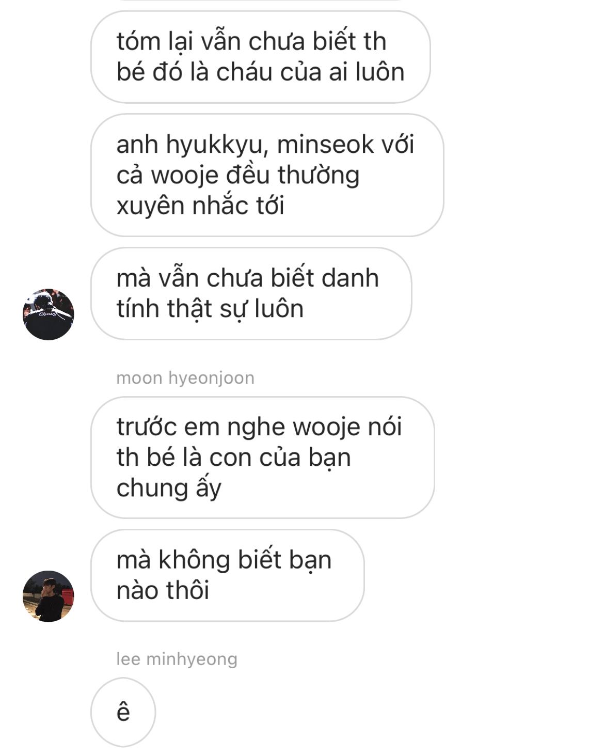Select the "tóm lại vẫn chưa biết" bubble
The width and height of the screenshot is (604, 755).
[260, 57]
